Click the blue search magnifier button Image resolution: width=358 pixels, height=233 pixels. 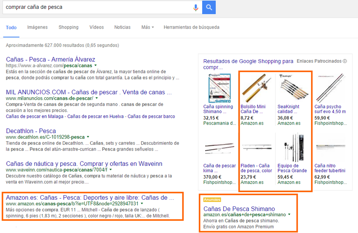pyautogui.click(x=209, y=7)
